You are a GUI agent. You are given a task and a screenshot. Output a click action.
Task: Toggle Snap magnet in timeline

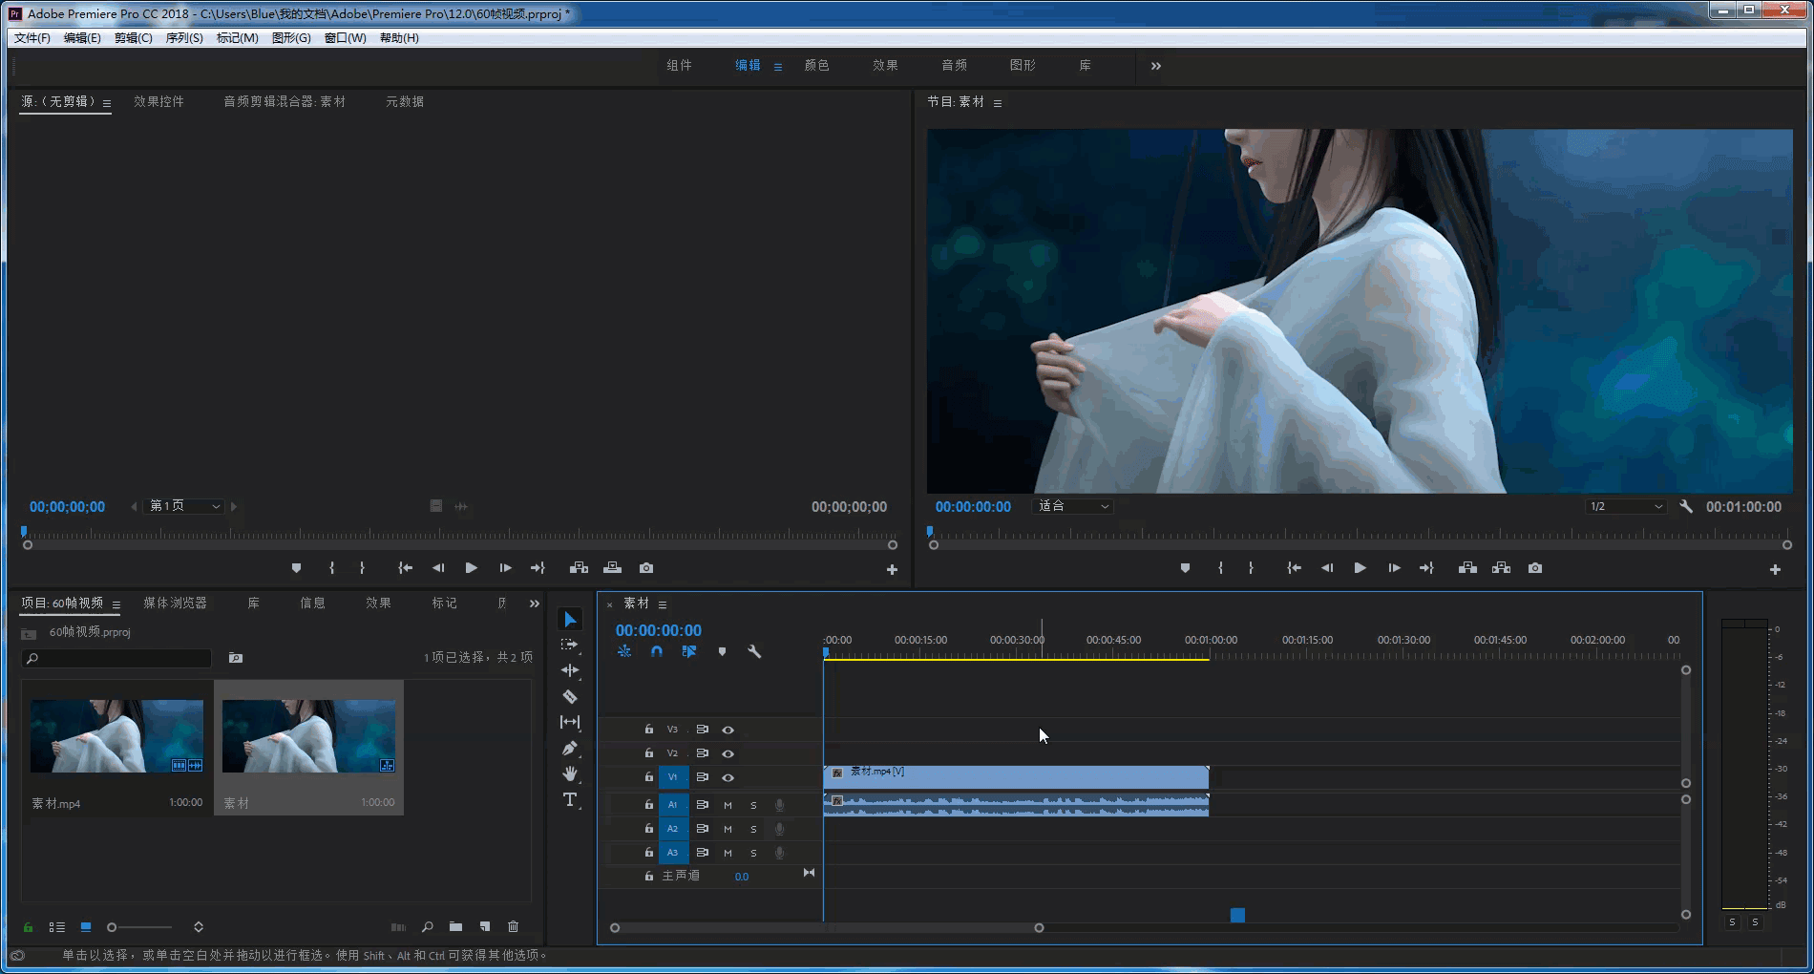[x=657, y=651]
